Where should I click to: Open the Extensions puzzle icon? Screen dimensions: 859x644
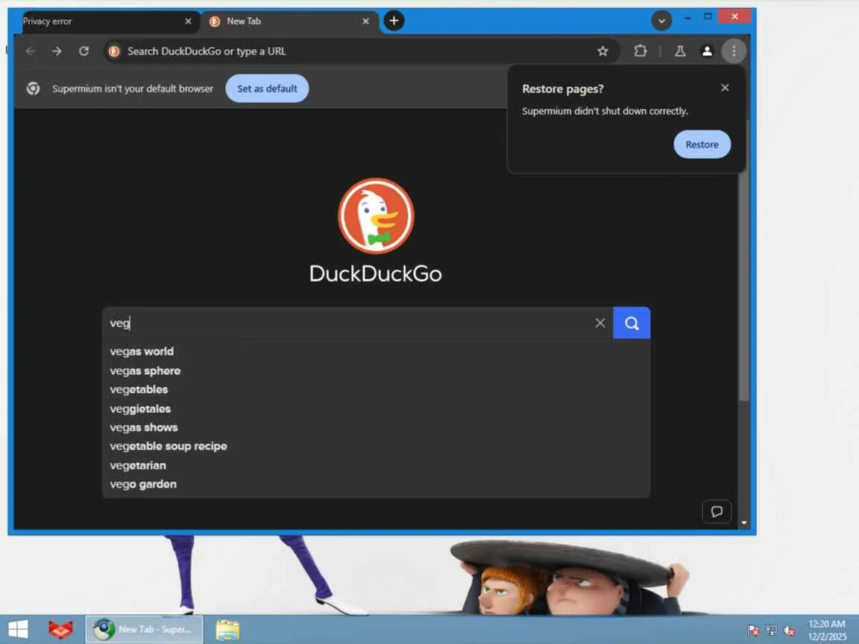pyautogui.click(x=640, y=51)
